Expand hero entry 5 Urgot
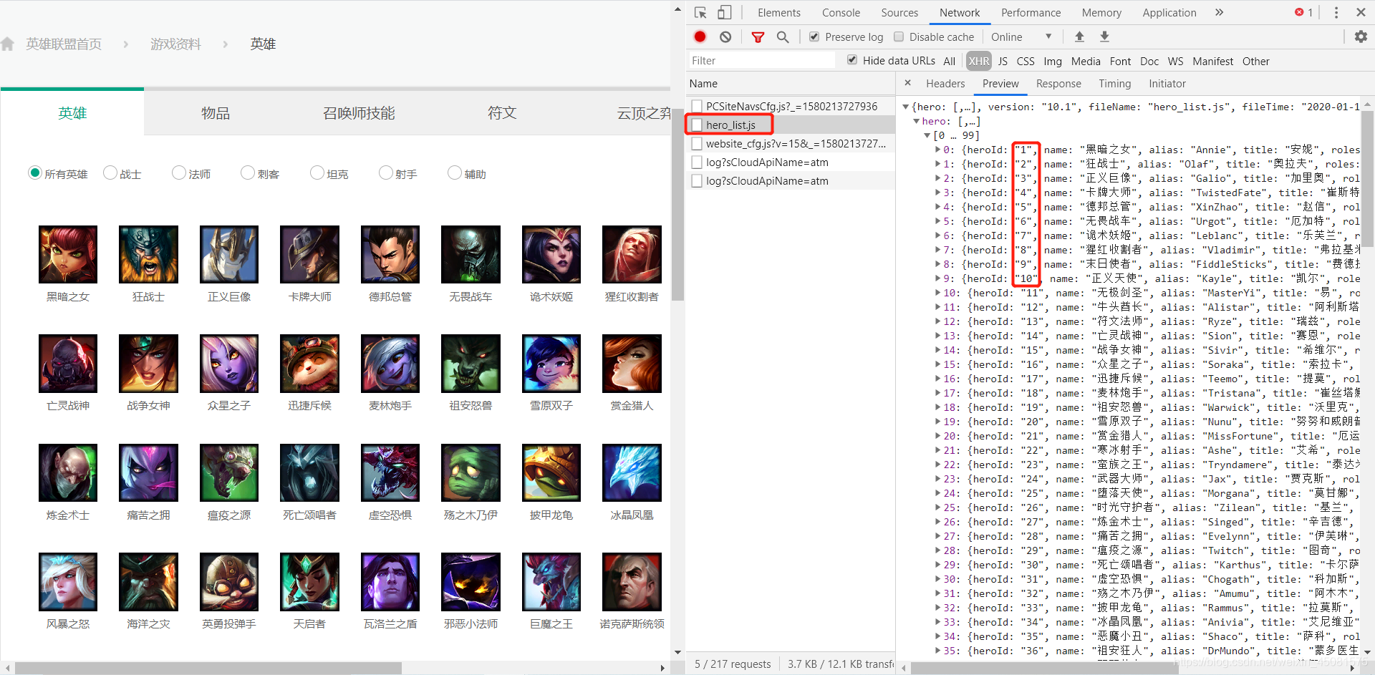Image resolution: width=1375 pixels, height=675 pixels. (938, 221)
